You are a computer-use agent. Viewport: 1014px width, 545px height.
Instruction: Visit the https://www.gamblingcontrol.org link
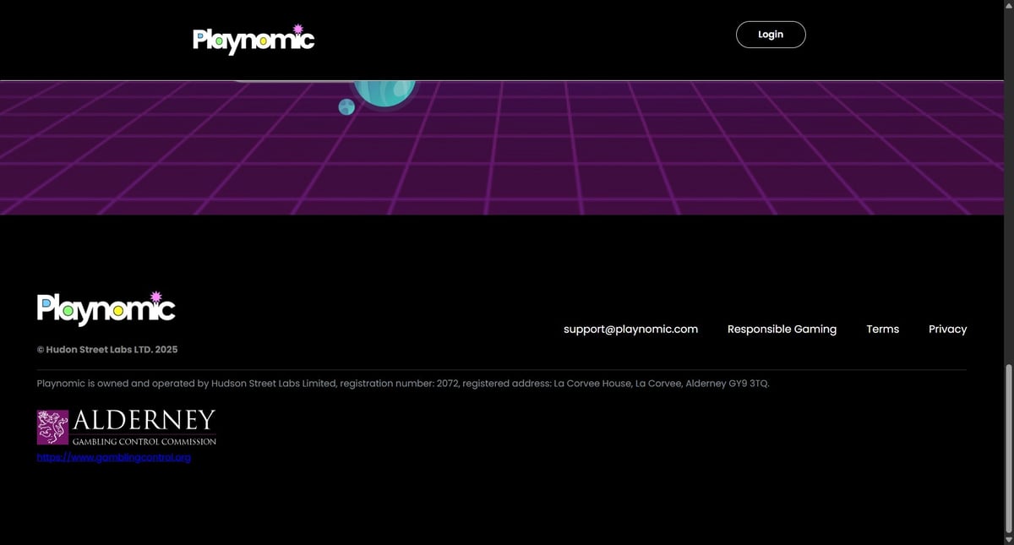pos(114,457)
